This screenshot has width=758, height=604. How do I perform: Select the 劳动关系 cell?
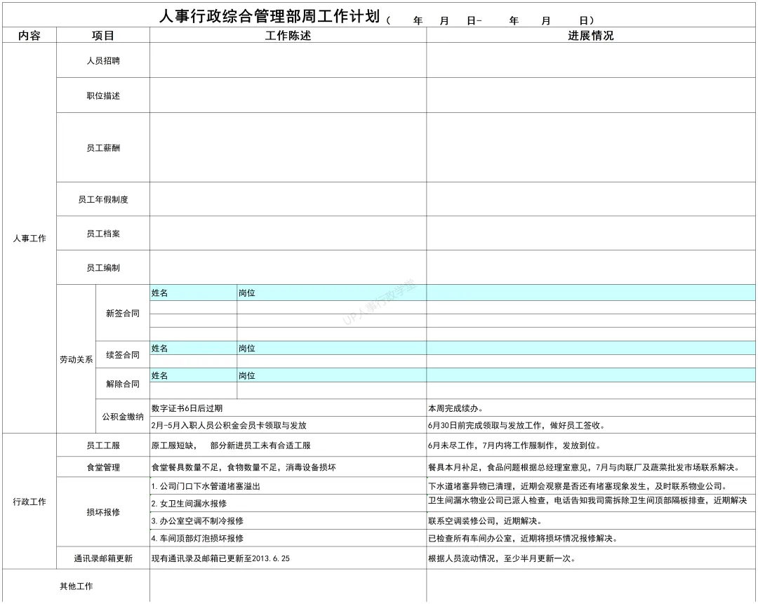[76, 359]
